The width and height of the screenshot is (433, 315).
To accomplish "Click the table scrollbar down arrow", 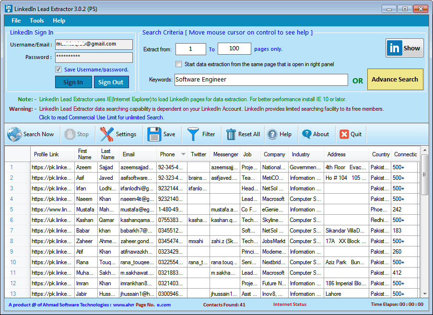I will tap(425, 294).
